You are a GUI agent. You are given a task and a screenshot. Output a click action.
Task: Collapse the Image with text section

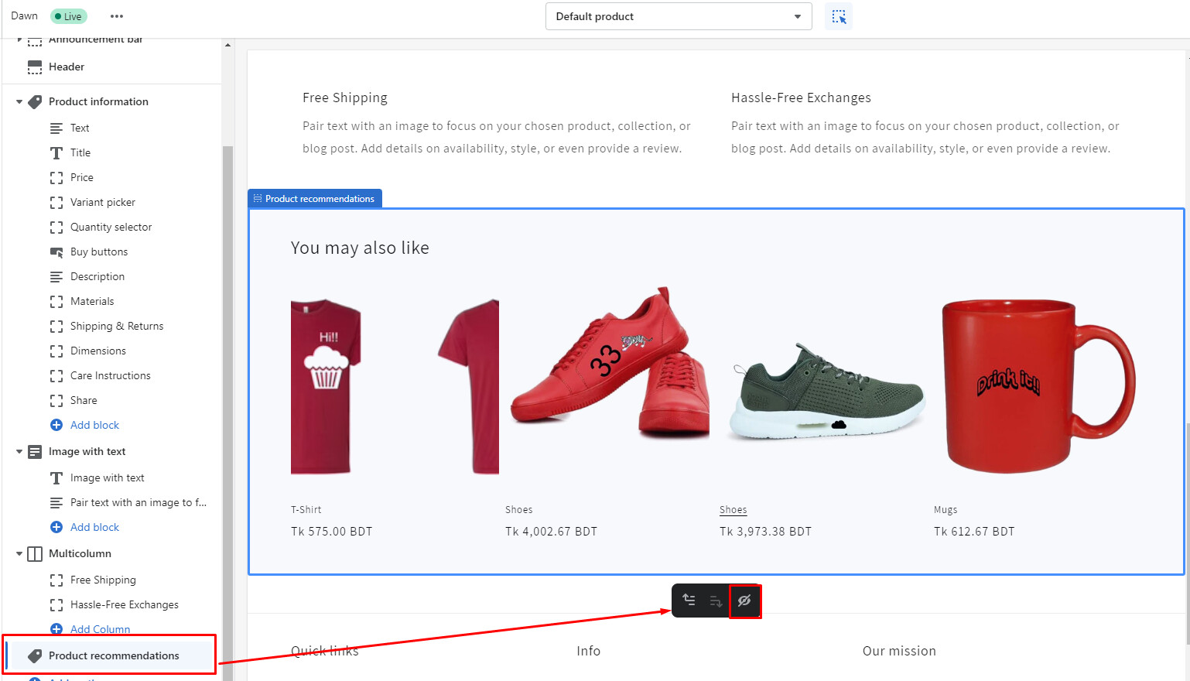[x=19, y=452]
